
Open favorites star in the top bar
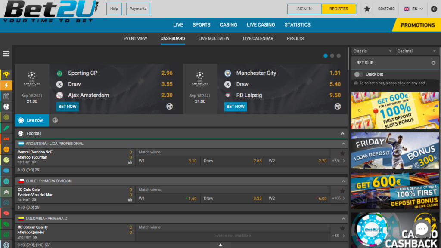(x=367, y=9)
